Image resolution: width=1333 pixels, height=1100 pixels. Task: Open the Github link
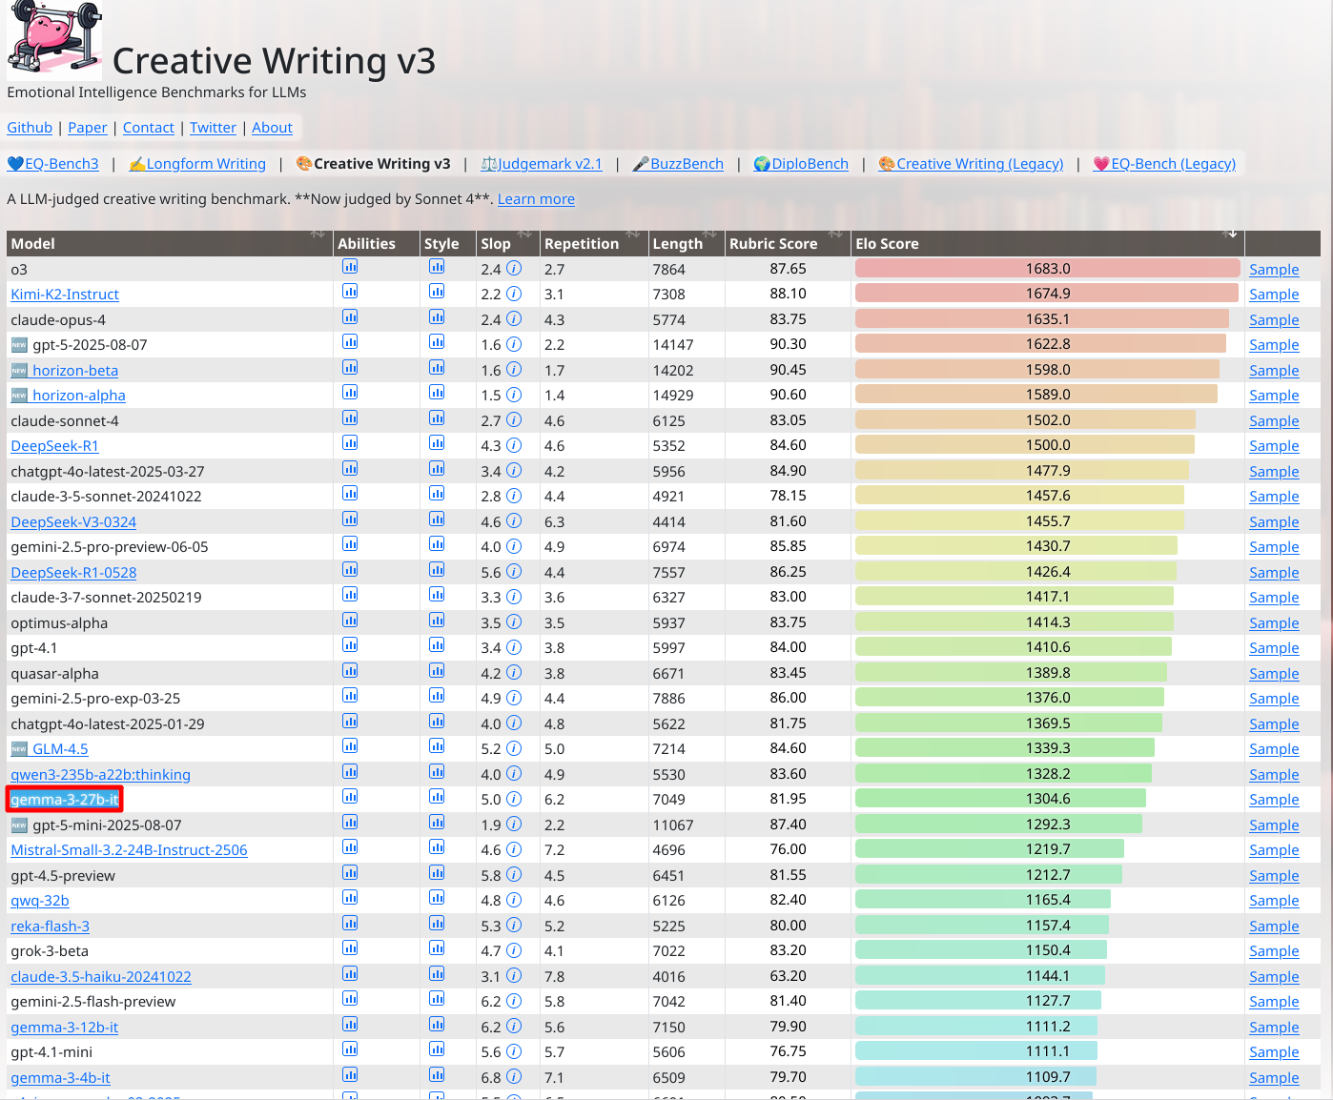30,128
